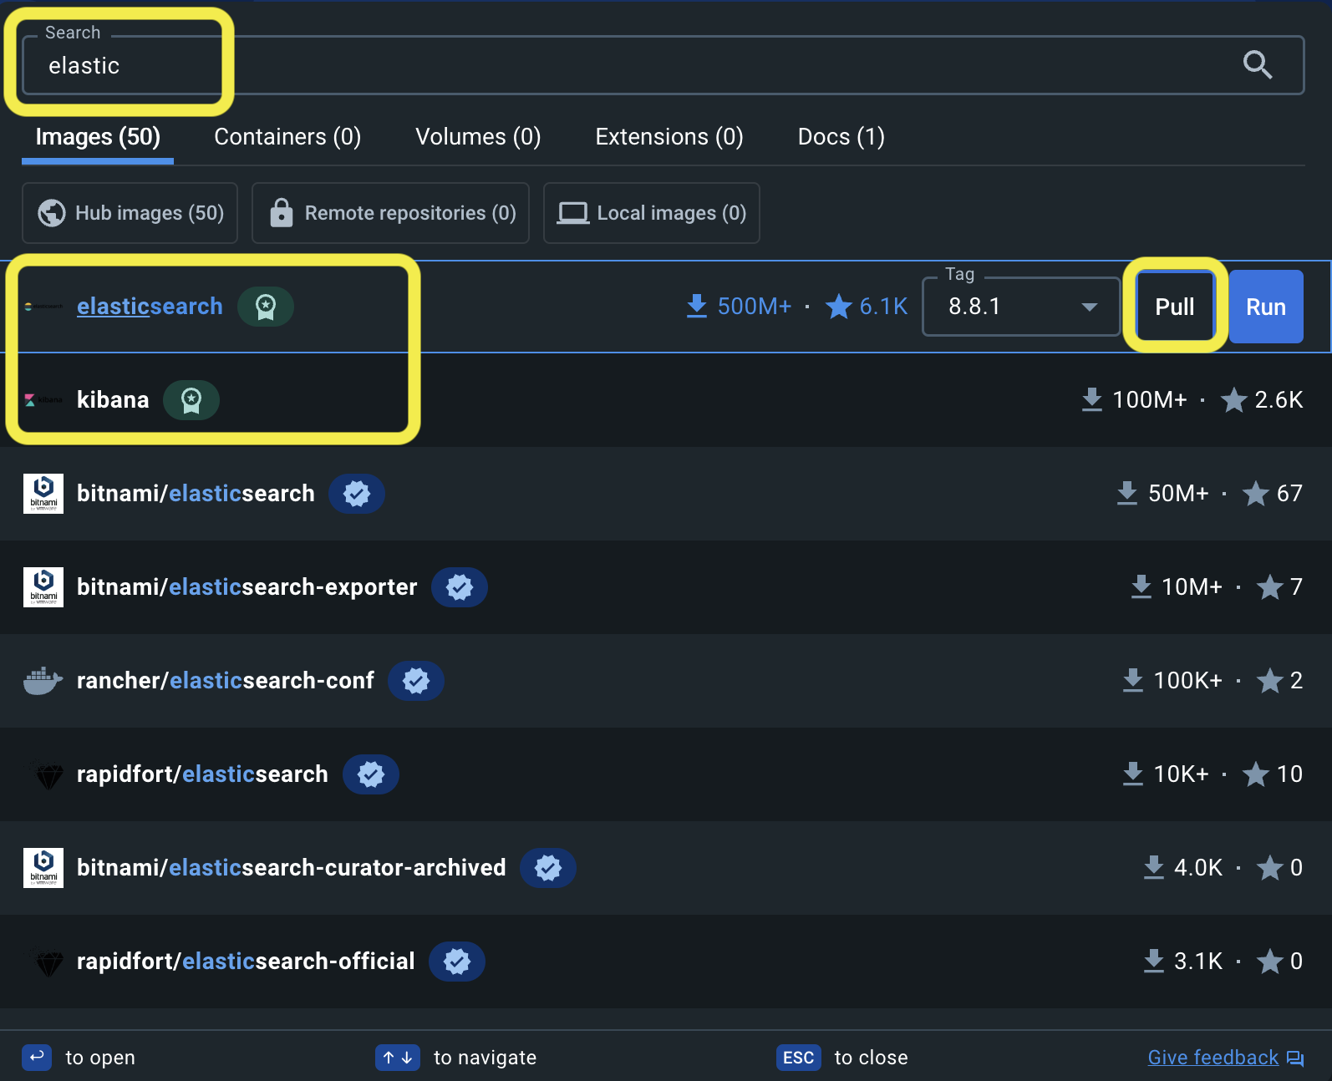Click into the Search field containing elastic
Viewport: 1332px width, 1081px height.
coord(663,65)
